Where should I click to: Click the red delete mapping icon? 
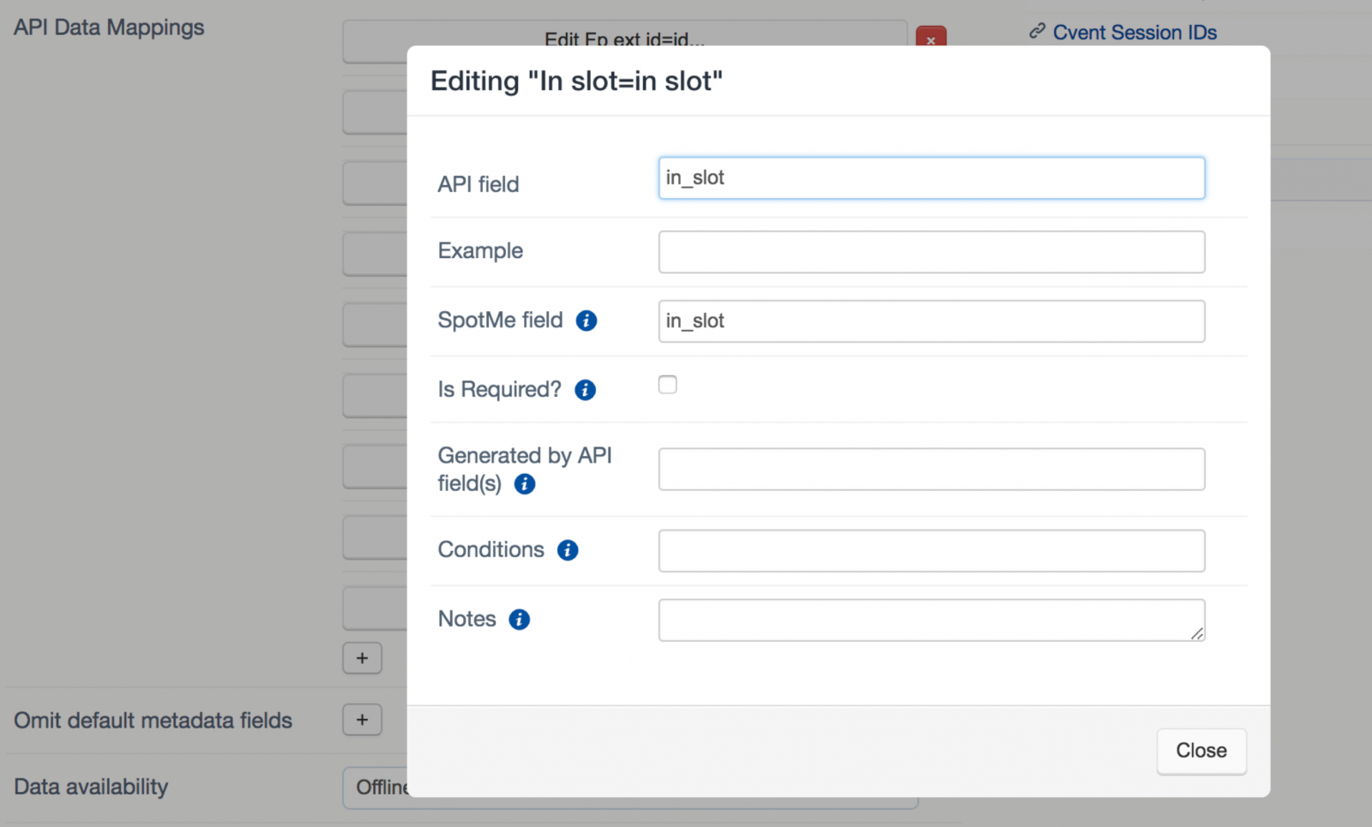click(931, 37)
